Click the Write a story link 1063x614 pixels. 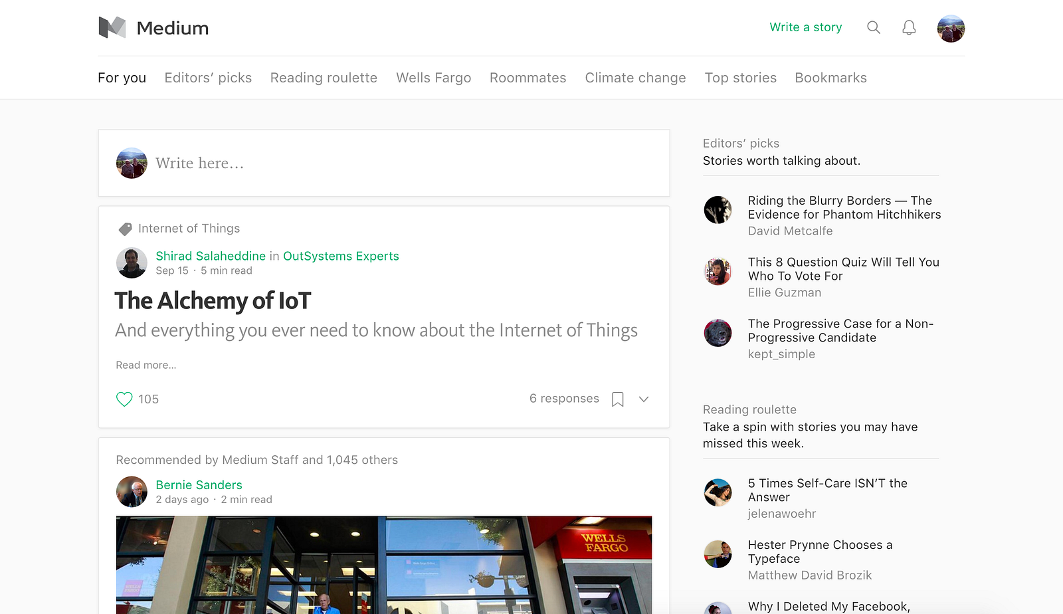click(x=806, y=27)
